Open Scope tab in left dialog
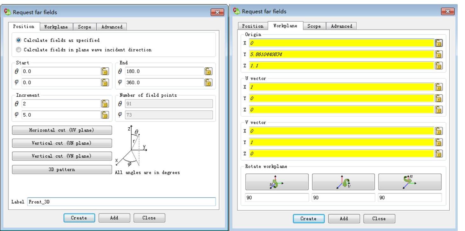Viewport: 465px width, 231px height. [x=85, y=27]
